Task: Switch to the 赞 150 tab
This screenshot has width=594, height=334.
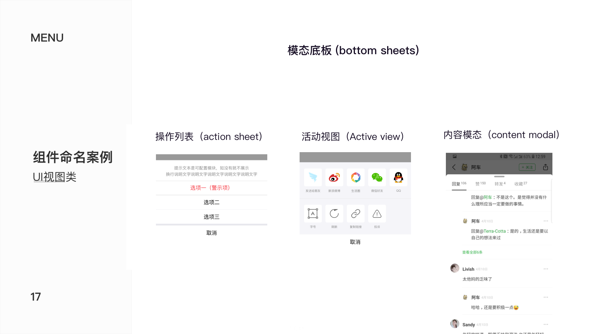Action: pyautogui.click(x=480, y=184)
